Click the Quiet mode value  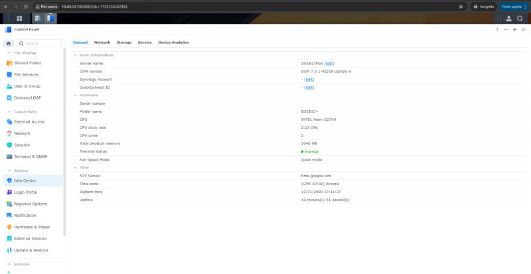[x=311, y=160]
